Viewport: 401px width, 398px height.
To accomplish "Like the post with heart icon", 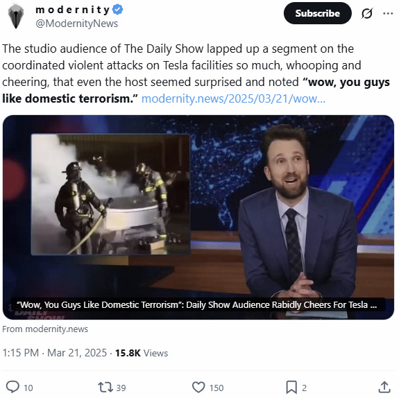I will [x=198, y=387].
